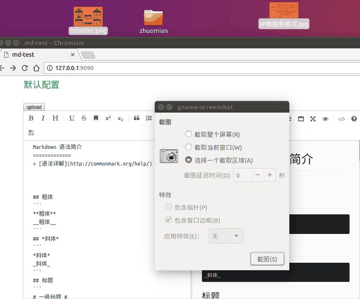Screen dimensions: 360x299
Task: Click '## 标题' line in editor
Action: pos(43,280)
